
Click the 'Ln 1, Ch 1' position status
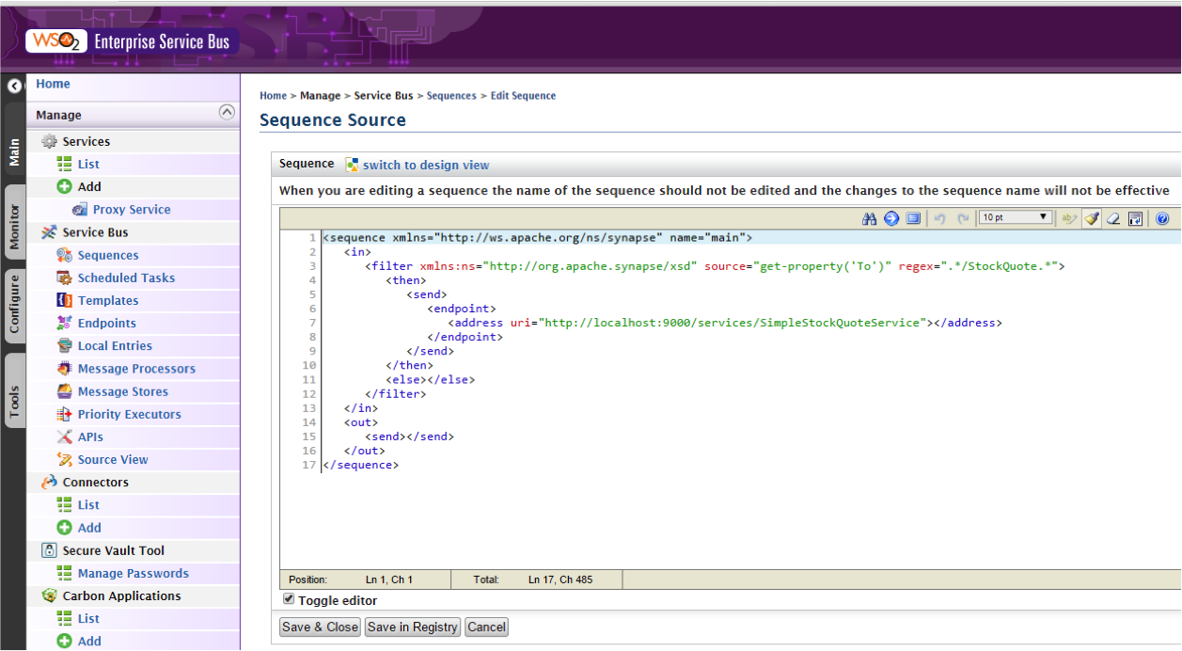click(x=389, y=580)
